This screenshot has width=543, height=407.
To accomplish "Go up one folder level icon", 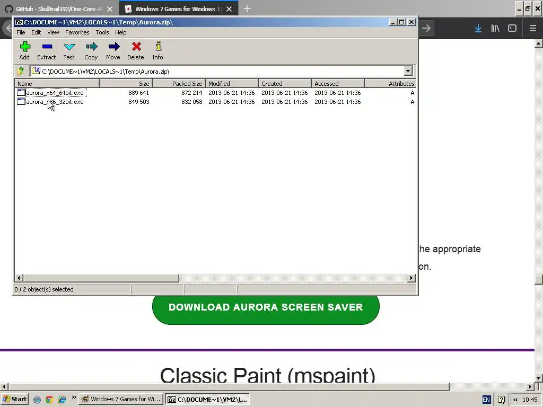I will (21, 71).
